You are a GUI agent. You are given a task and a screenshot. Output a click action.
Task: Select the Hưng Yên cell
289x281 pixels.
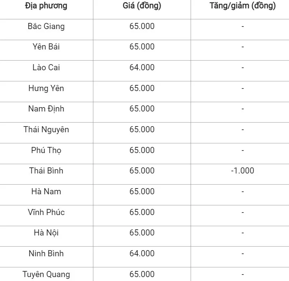point(46,89)
